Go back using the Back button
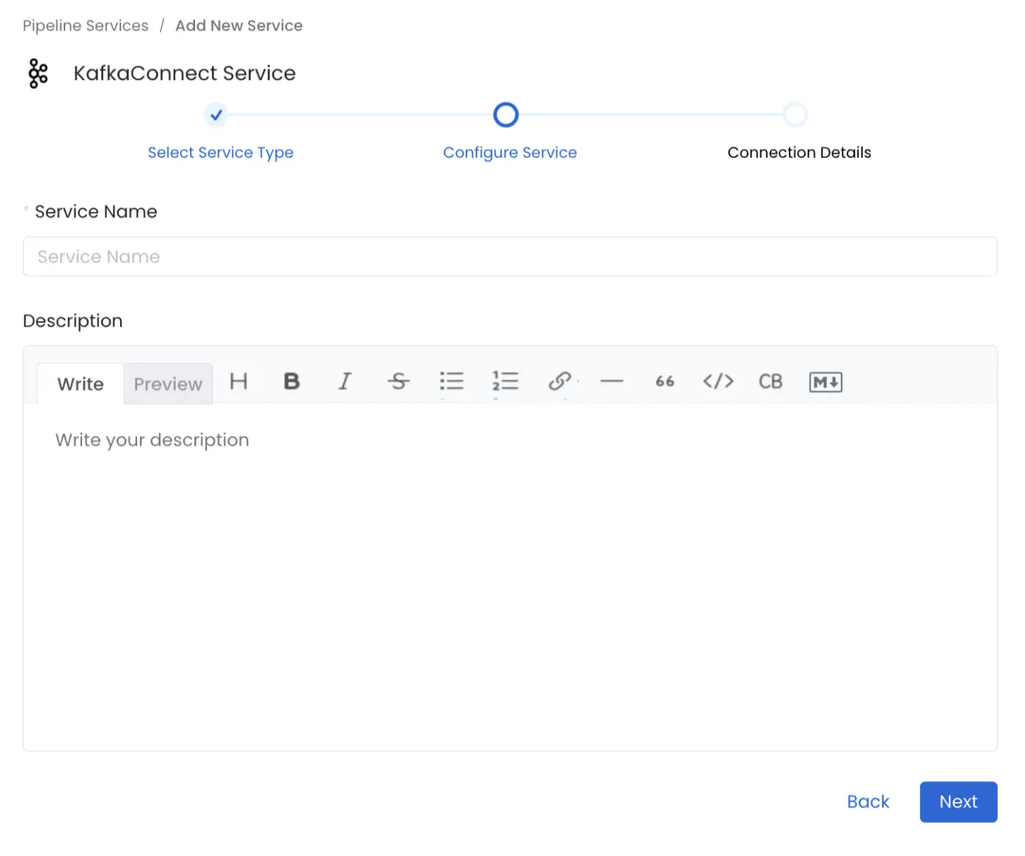Image resolution: width=1025 pixels, height=856 pixels. coord(868,802)
